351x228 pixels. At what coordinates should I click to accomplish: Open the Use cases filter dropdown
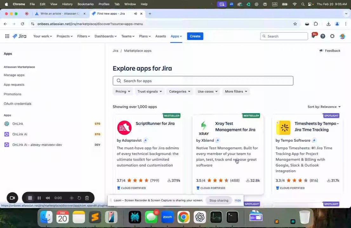[x=208, y=91]
